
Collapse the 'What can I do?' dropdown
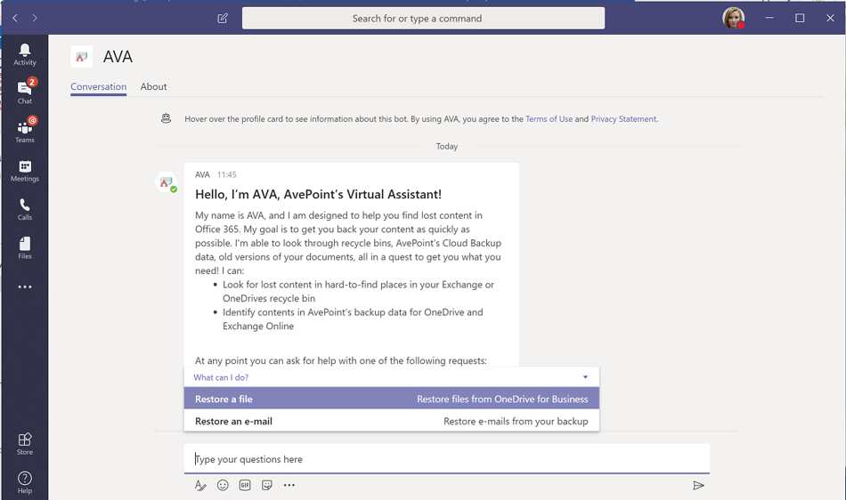tap(585, 377)
